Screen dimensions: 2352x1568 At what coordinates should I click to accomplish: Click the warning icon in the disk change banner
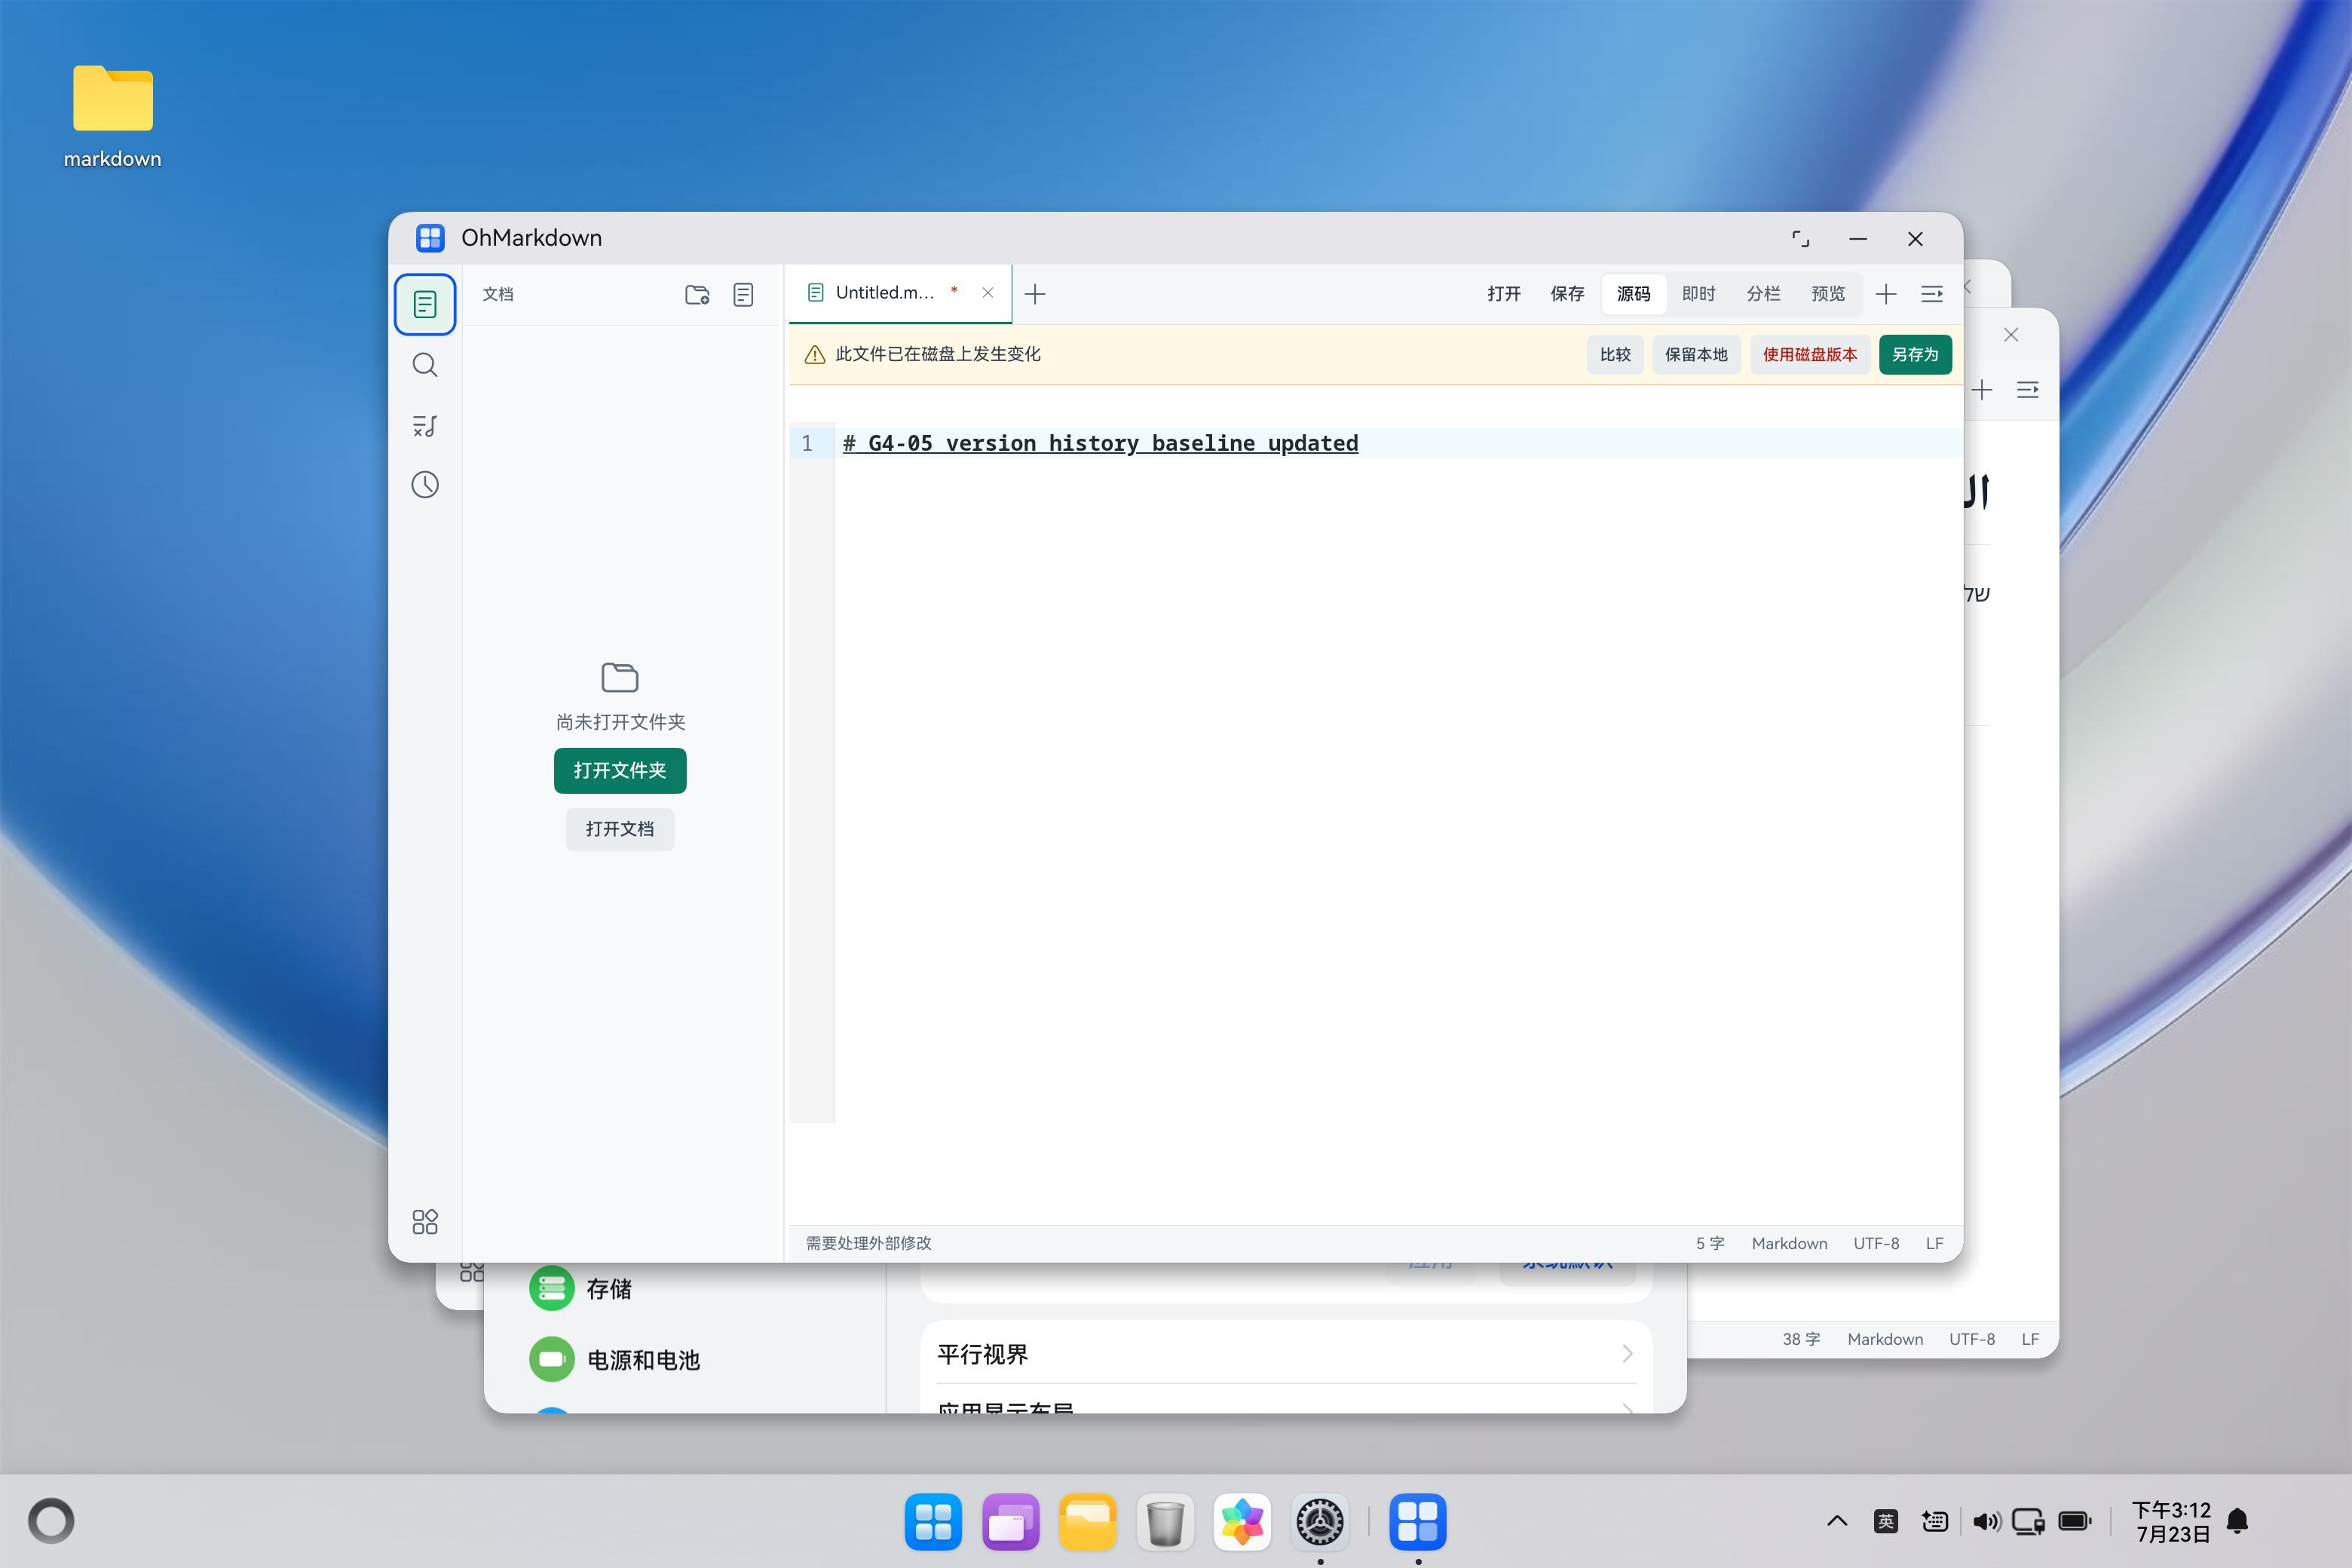[815, 355]
